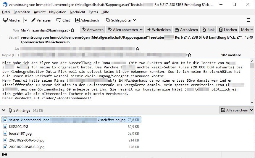This screenshot has height=158, width=255.
Task: Collapse the 5 Anhänge attachment list
Action: 4,110
